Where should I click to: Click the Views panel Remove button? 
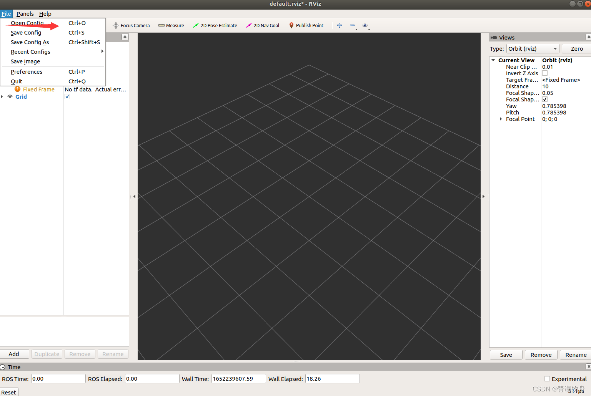[x=541, y=355]
